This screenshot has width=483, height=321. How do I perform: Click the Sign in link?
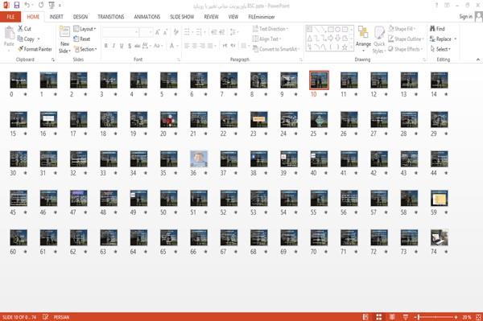(465, 16)
